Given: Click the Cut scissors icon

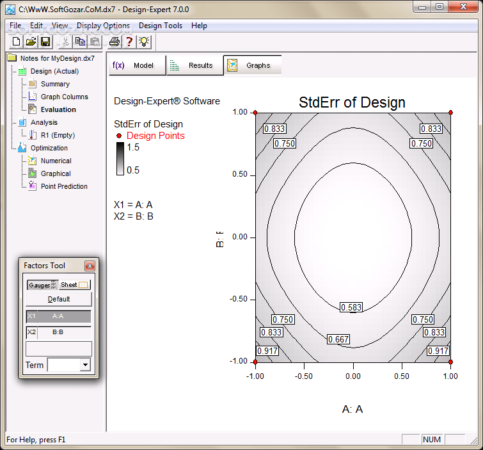Looking at the screenshot, I should 65,42.
